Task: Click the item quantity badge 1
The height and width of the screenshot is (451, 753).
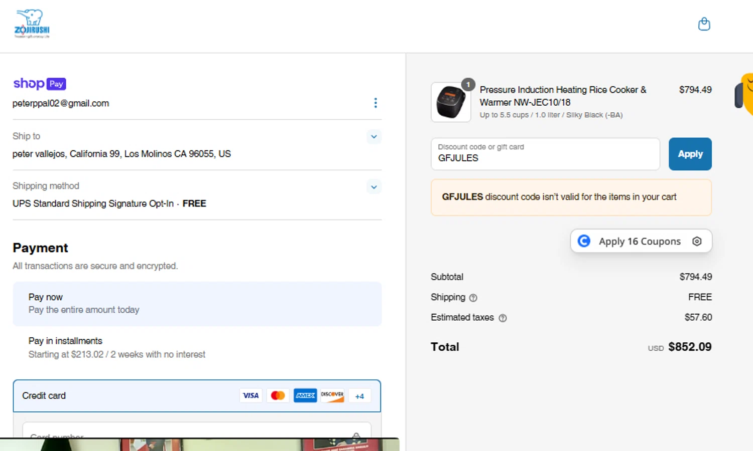Action: coord(468,85)
